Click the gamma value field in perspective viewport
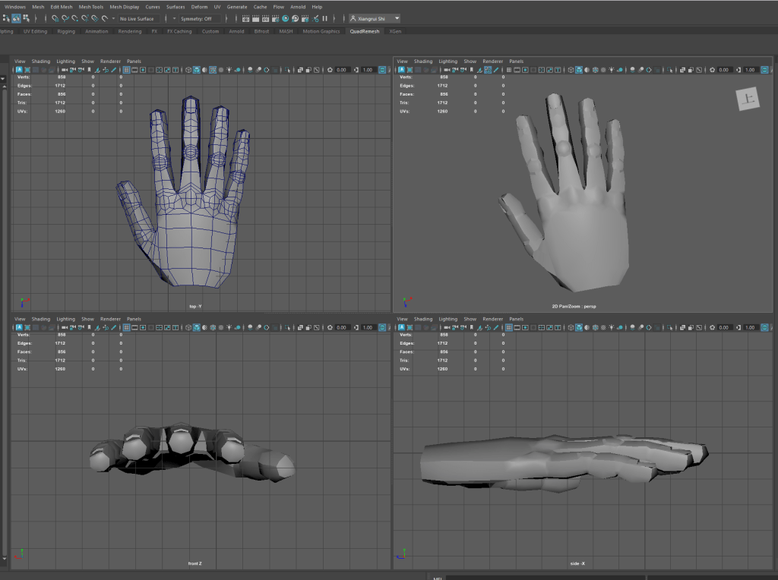The width and height of the screenshot is (778, 580). point(750,70)
